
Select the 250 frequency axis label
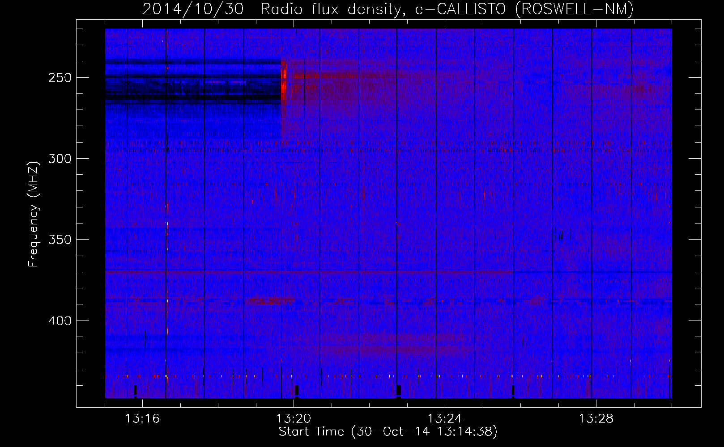(60, 78)
